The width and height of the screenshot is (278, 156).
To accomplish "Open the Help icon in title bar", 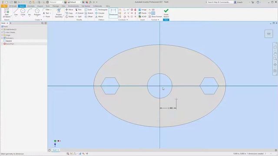I will (258, 2).
